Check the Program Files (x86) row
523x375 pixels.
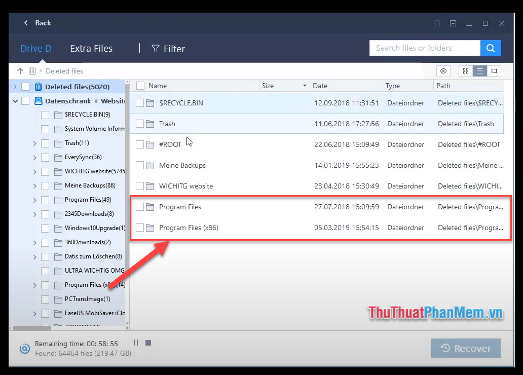(x=140, y=228)
